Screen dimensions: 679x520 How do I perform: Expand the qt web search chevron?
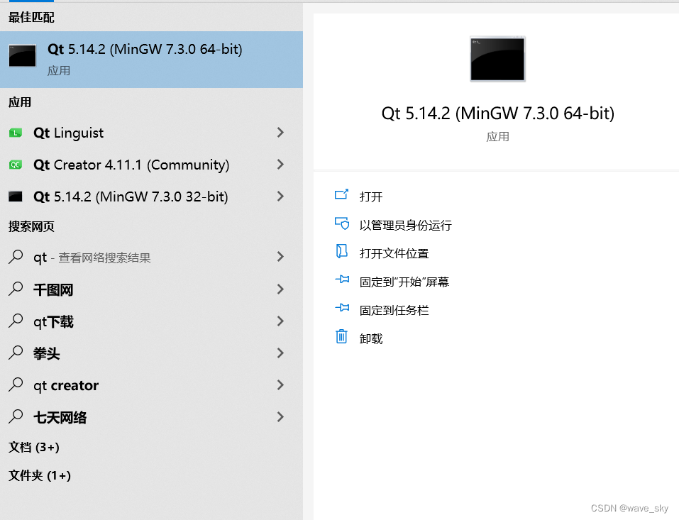coord(280,257)
